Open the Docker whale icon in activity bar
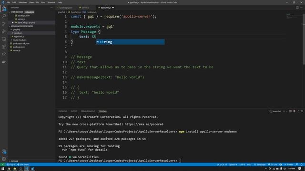The height and width of the screenshot is (171, 305). (4, 62)
